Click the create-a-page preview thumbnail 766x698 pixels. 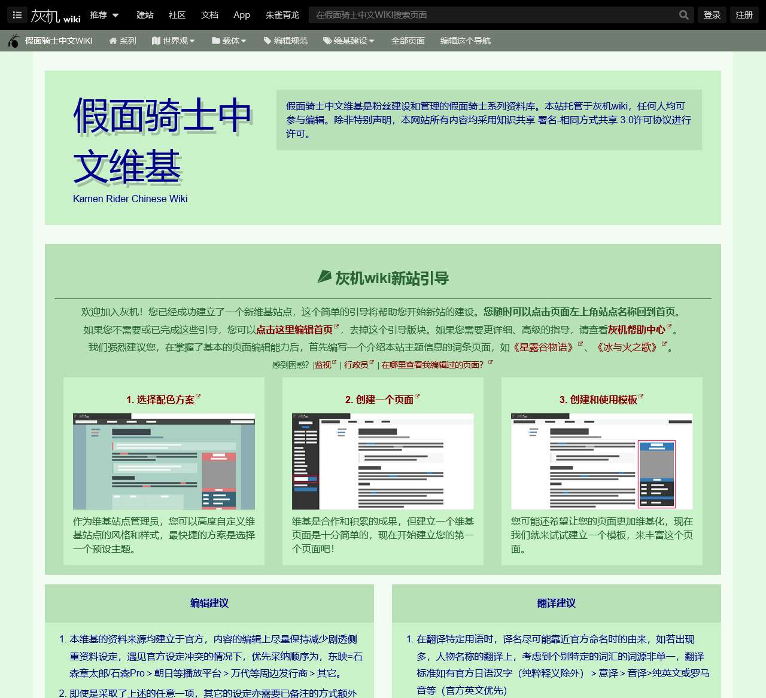[x=383, y=461]
